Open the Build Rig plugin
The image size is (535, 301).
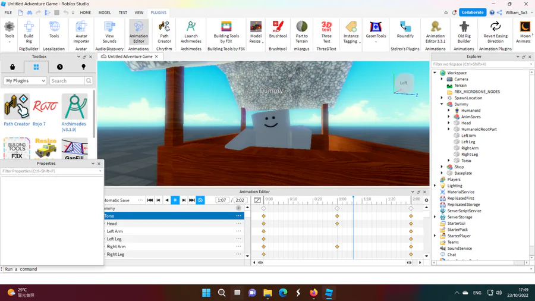coord(29,32)
